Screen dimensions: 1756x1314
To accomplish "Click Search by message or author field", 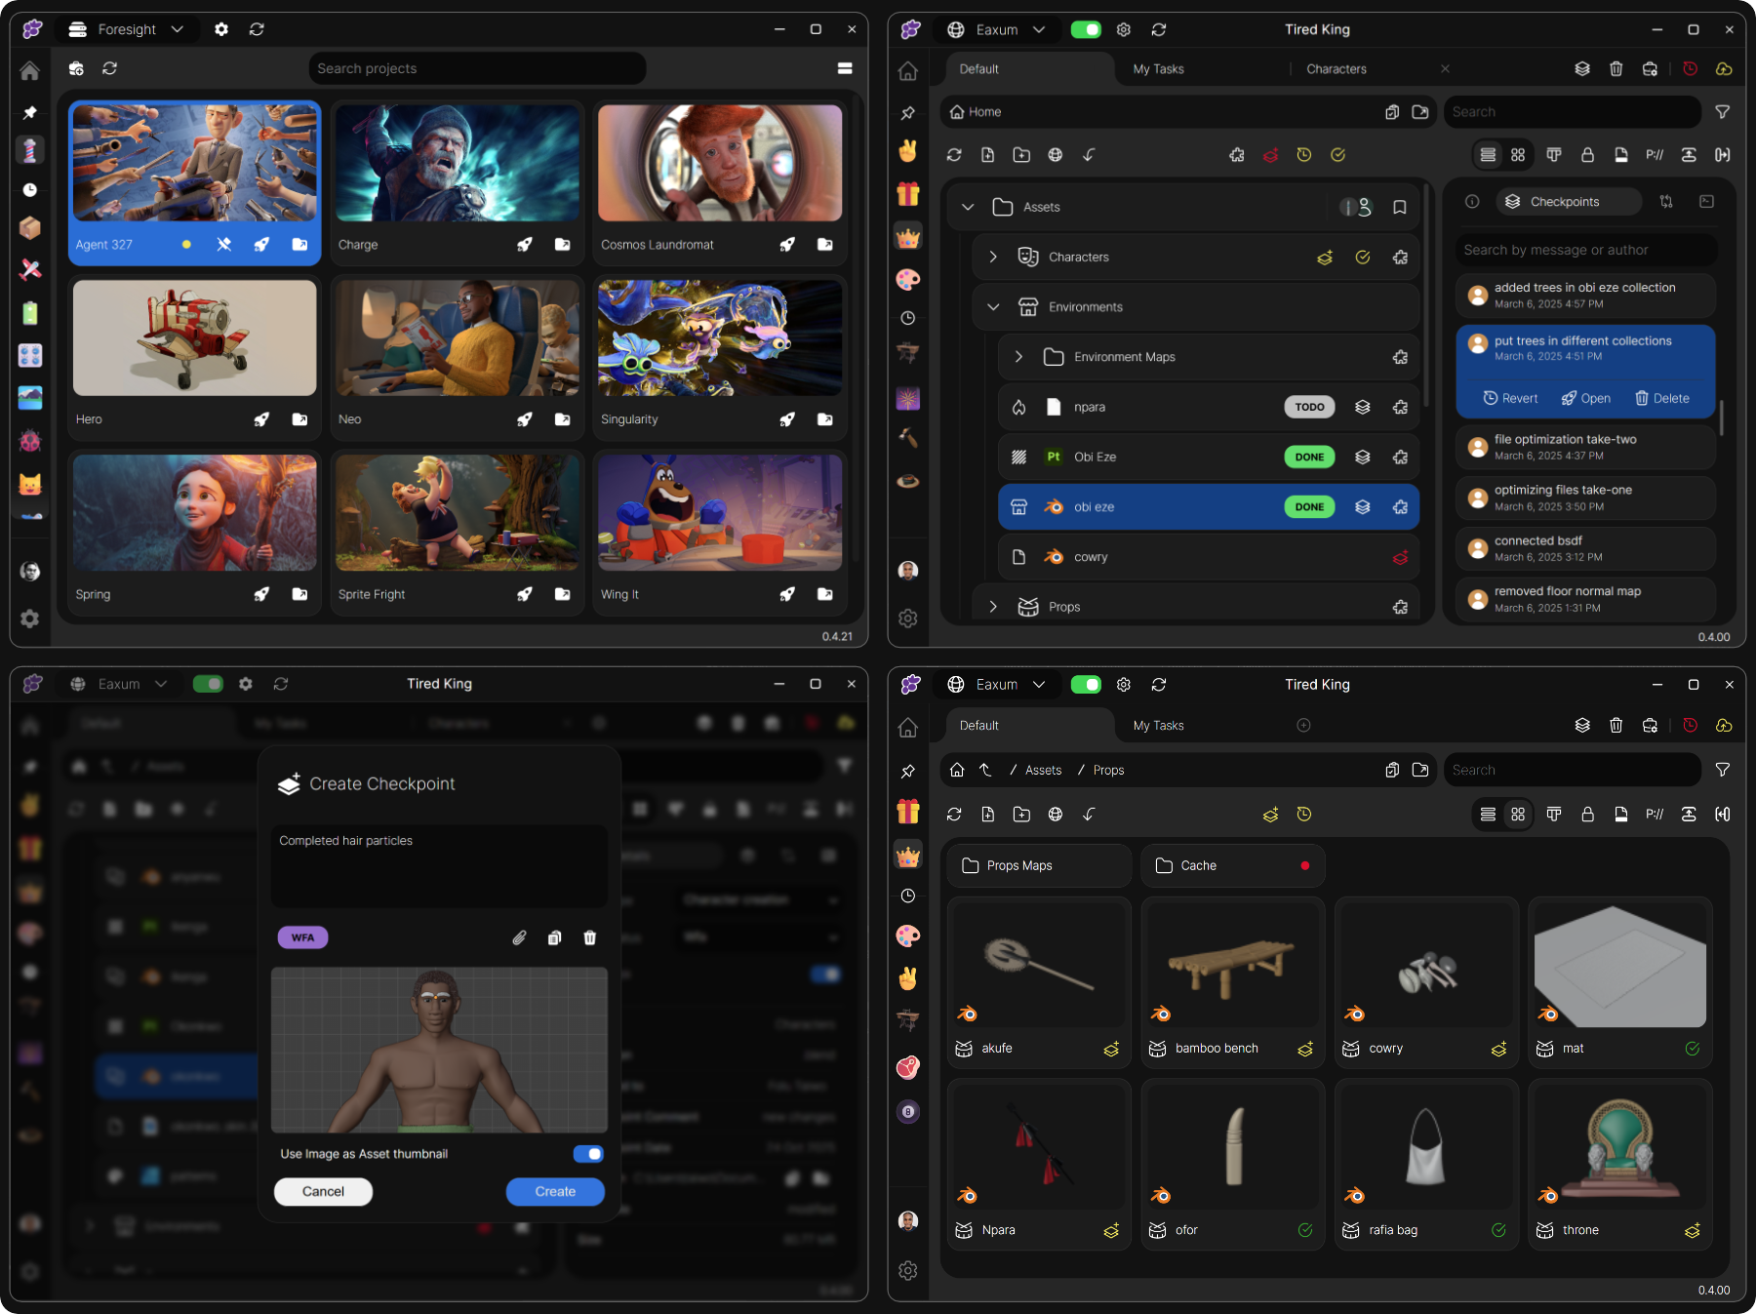I will coord(1586,250).
